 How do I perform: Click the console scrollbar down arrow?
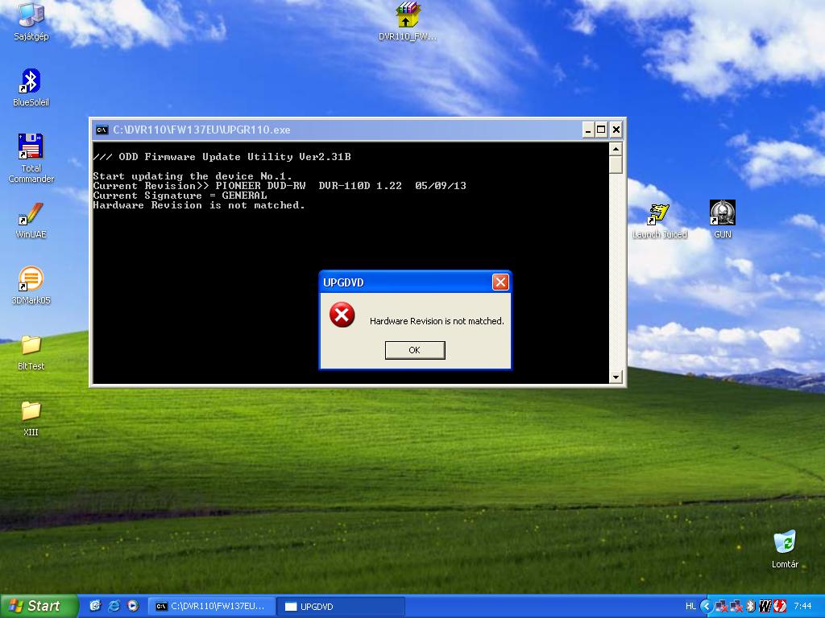pos(616,377)
